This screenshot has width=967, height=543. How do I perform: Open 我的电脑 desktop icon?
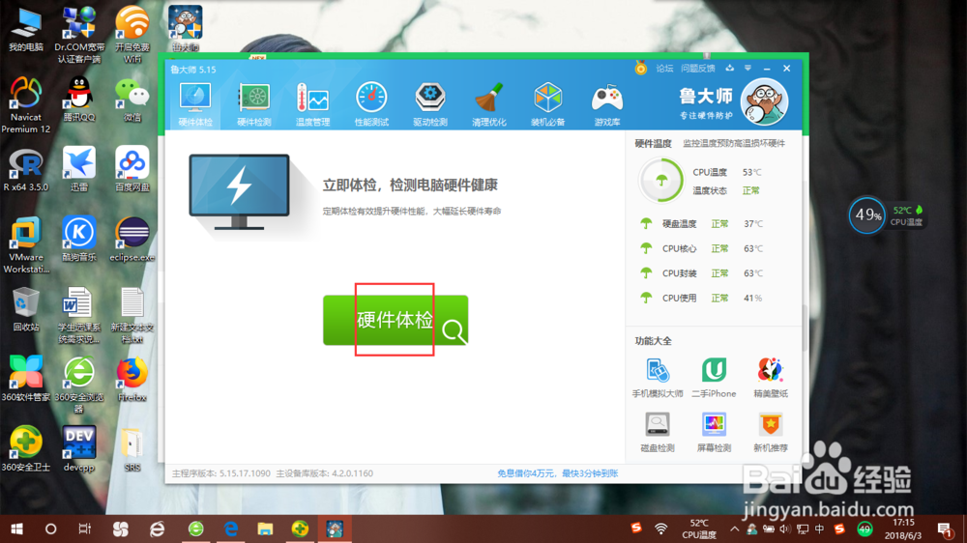[x=26, y=30]
